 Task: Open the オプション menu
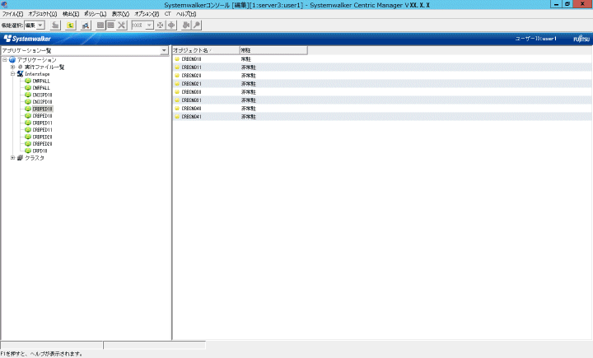tap(146, 14)
